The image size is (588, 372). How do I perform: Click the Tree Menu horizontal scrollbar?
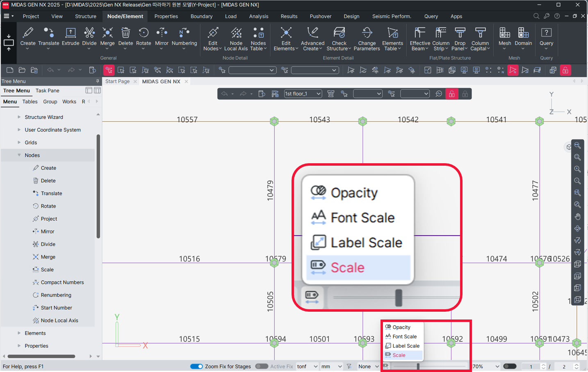pos(41,356)
